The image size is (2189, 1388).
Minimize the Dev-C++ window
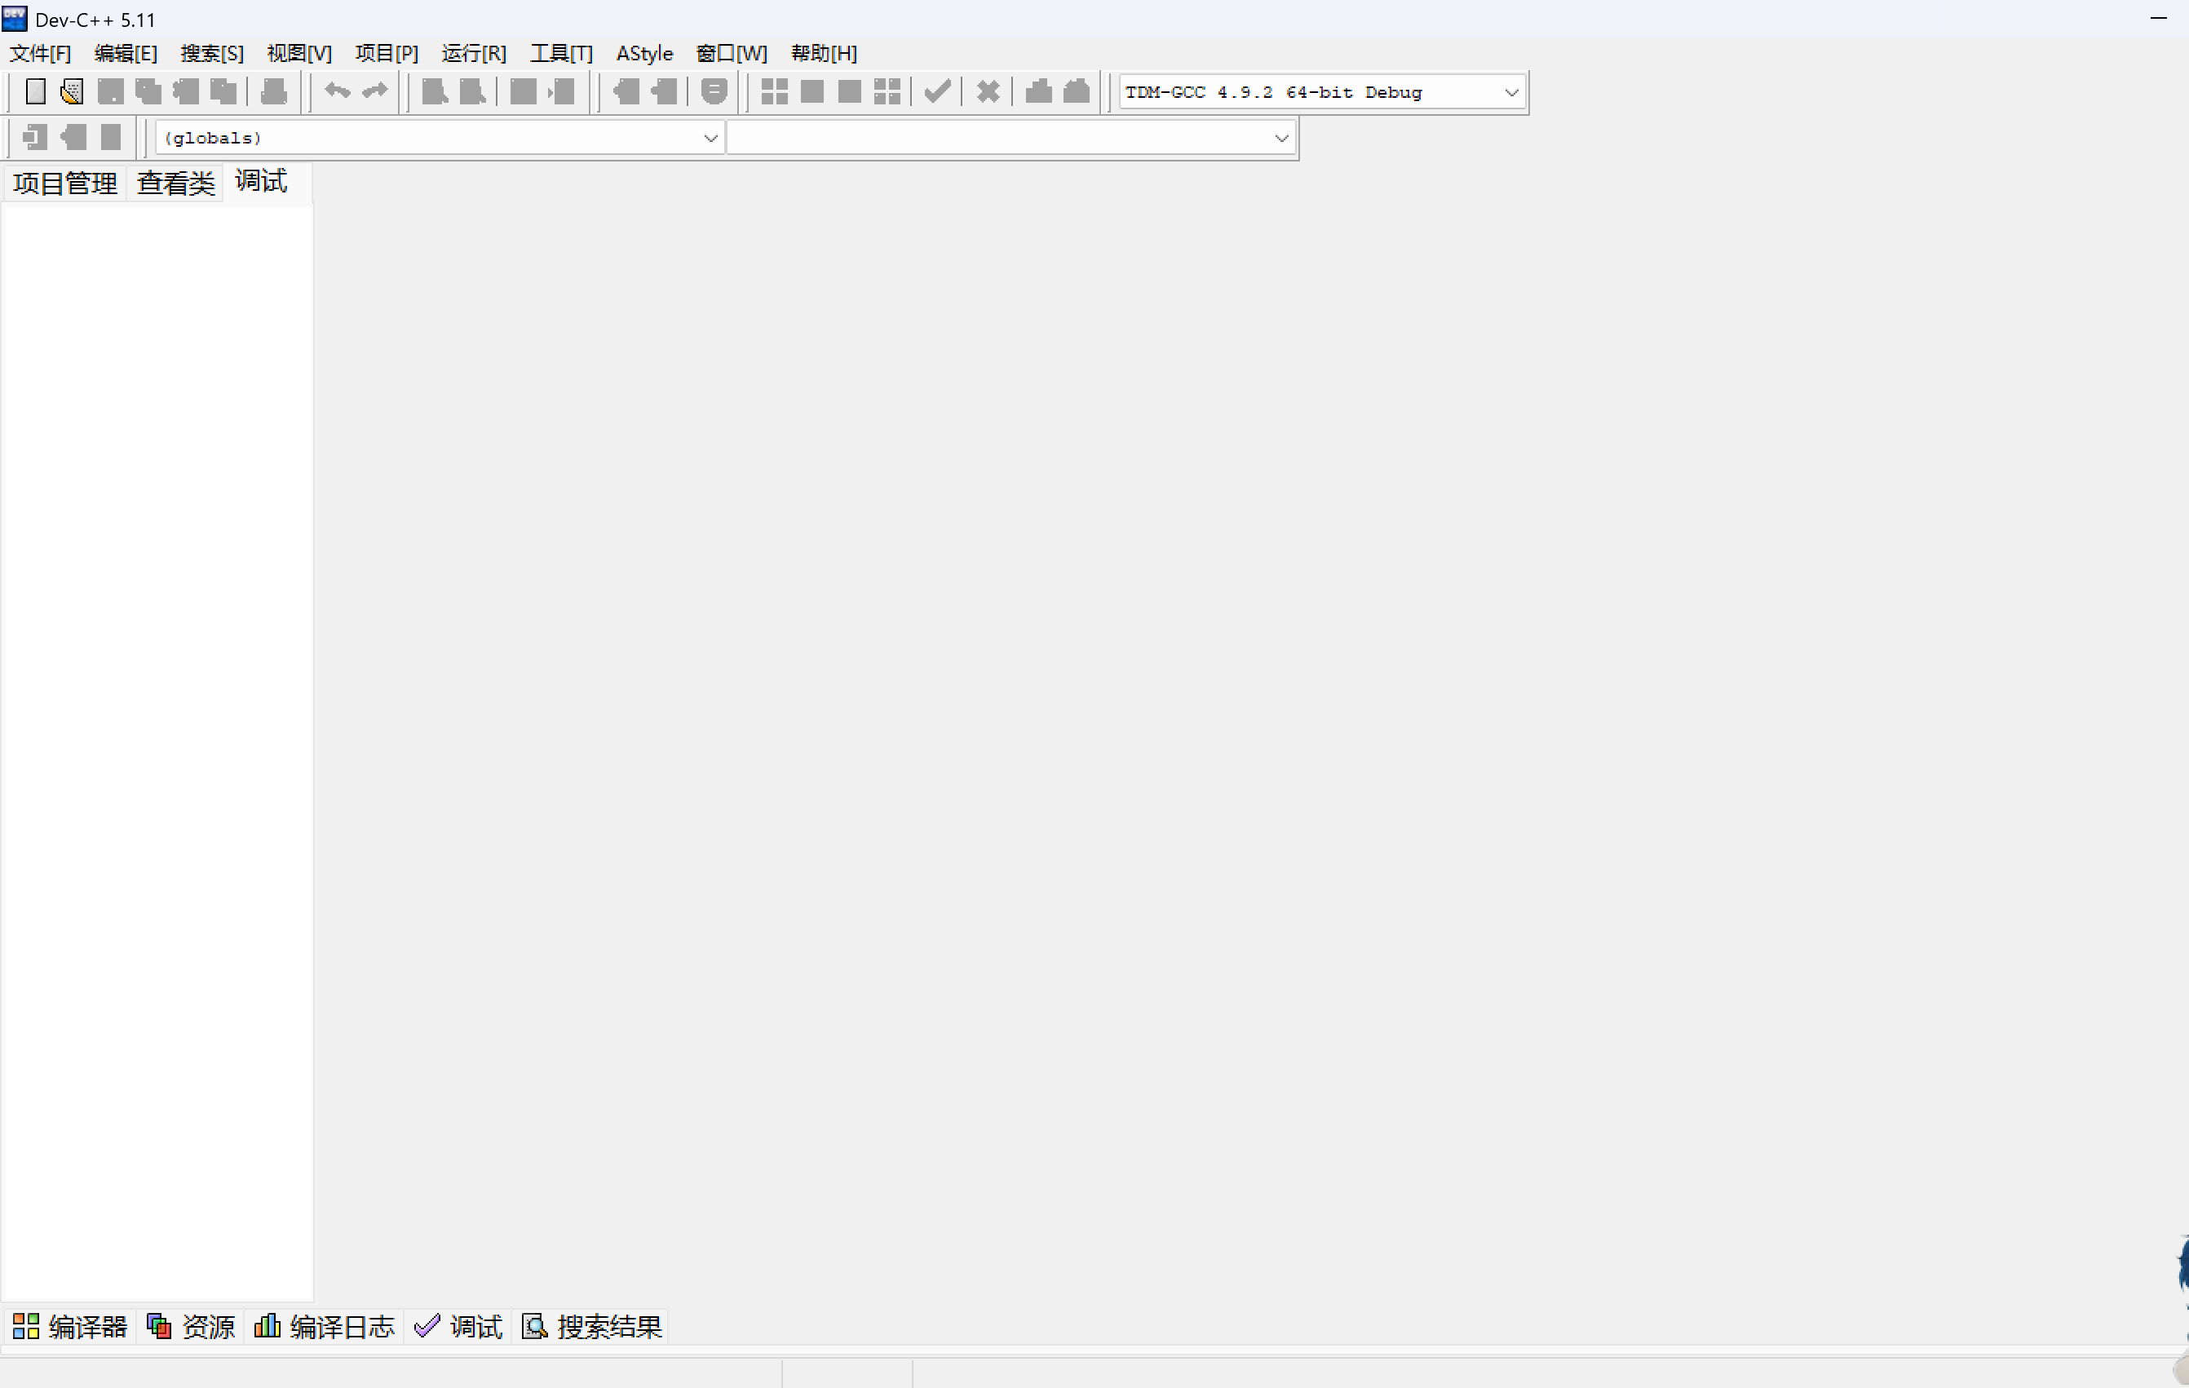(x=2160, y=18)
